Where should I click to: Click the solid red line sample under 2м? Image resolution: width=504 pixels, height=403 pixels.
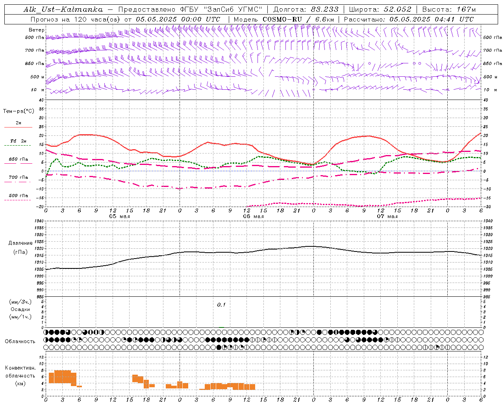(x=18, y=128)
